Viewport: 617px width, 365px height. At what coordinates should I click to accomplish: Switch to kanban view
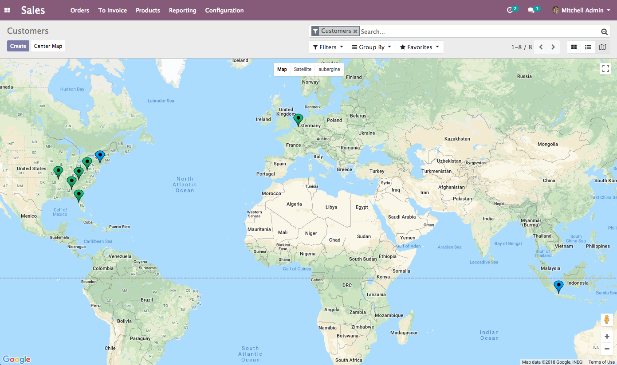click(x=574, y=47)
